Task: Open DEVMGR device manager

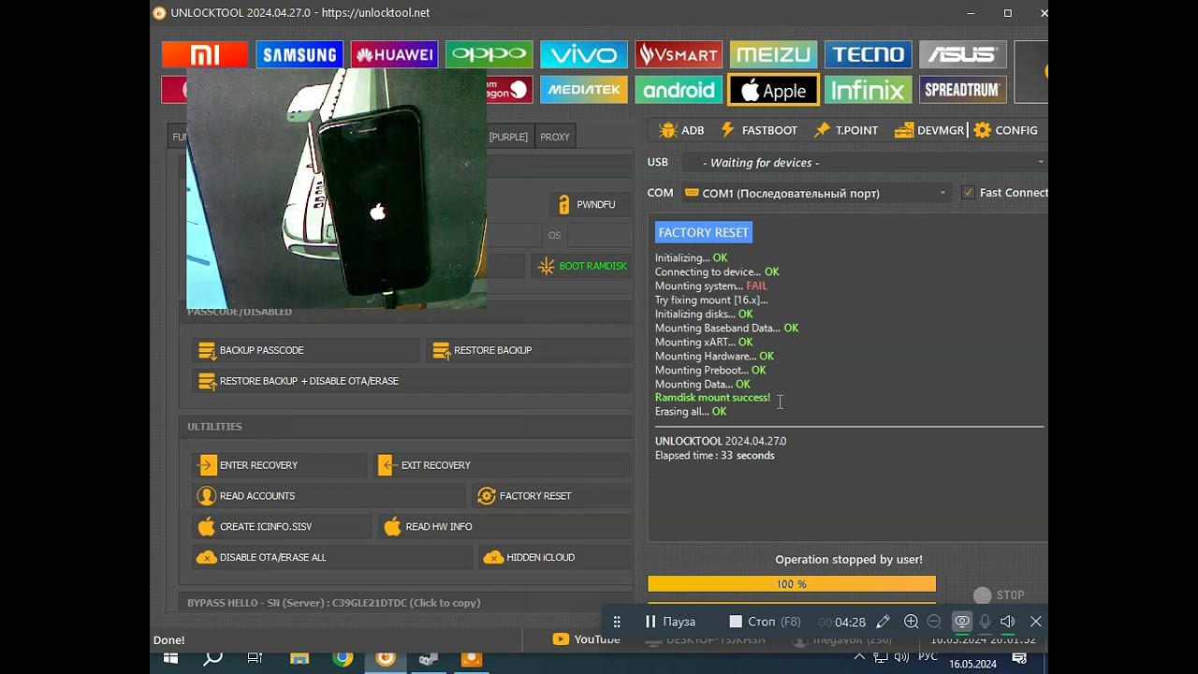Action: point(928,130)
